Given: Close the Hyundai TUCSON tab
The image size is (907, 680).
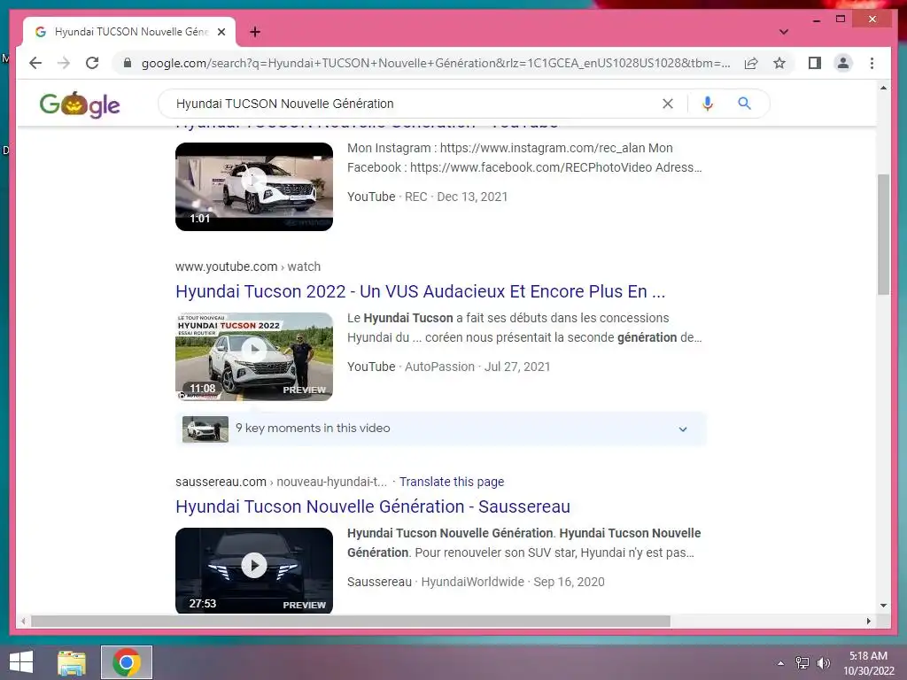Looking at the screenshot, I should [x=221, y=32].
